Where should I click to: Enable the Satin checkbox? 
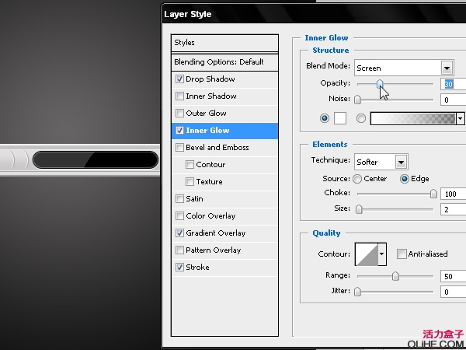pos(179,199)
